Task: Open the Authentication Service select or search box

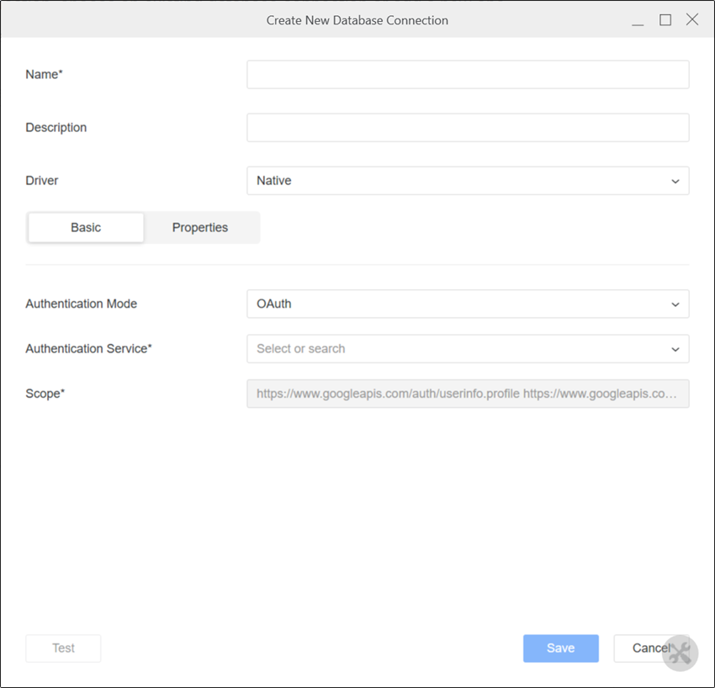Action: (x=468, y=349)
